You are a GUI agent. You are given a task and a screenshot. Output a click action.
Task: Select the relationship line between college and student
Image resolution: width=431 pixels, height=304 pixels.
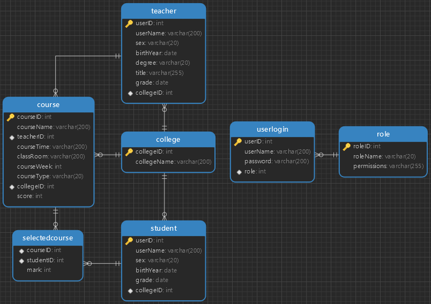click(x=165, y=196)
